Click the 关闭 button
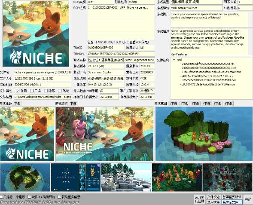The image size is (253, 205). point(248,199)
